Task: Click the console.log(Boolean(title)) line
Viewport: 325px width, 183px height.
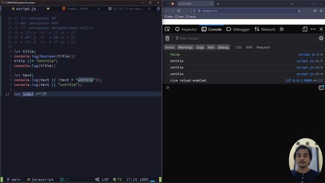Action: (x=45, y=56)
